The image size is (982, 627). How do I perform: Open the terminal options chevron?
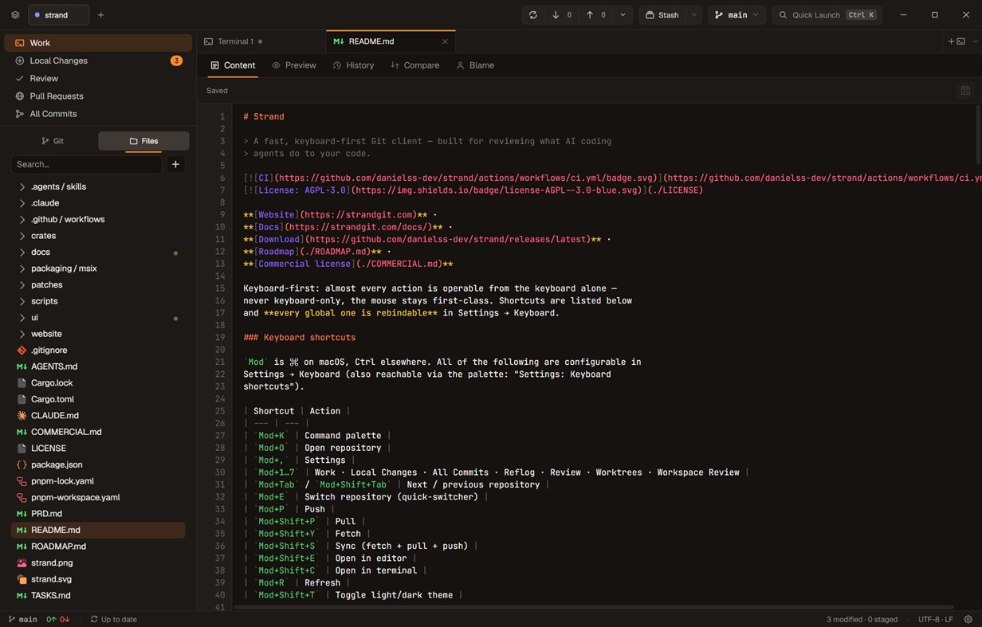(x=975, y=41)
